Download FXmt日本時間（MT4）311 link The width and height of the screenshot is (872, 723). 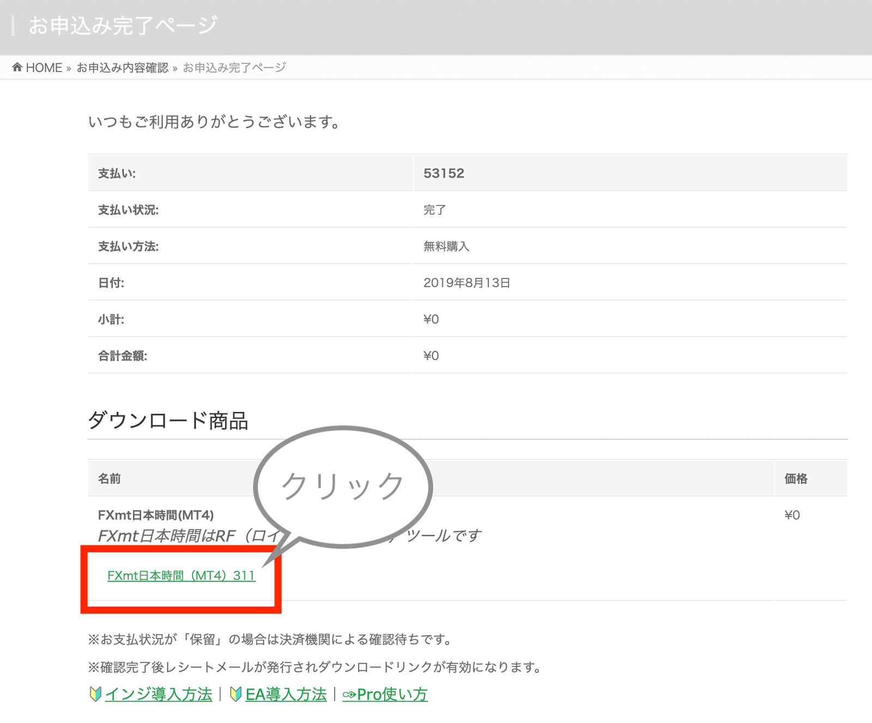point(181,575)
